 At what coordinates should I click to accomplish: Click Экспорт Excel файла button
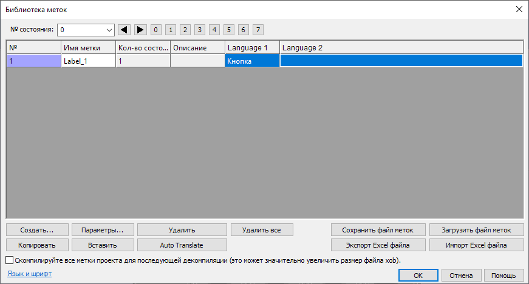[x=377, y=245]
